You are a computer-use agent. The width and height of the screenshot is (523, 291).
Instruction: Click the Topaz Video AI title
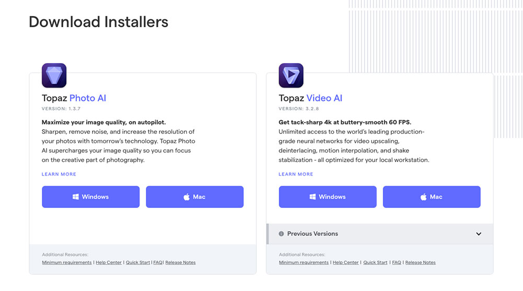(x=311, y=98)
